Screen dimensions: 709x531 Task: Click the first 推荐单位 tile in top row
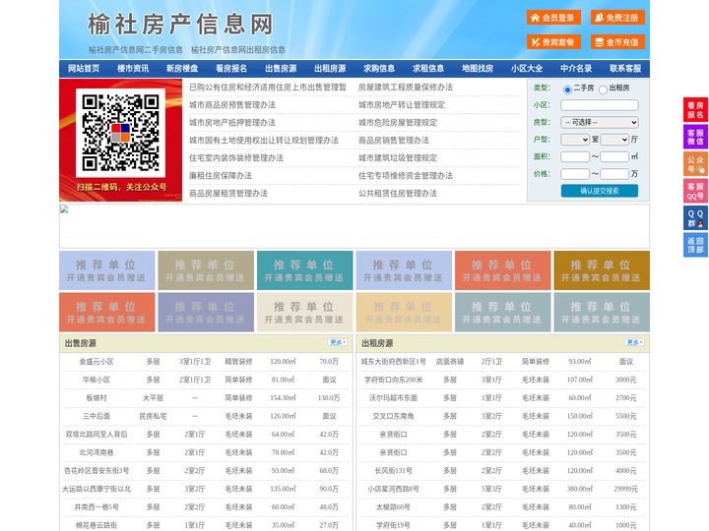107,270
